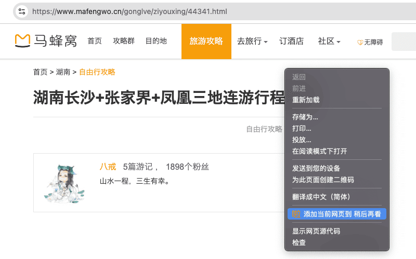Select 显示网页源代码 menu item
Image resolution: width=416 pixels, height=259 pixels.
[316, 231]
